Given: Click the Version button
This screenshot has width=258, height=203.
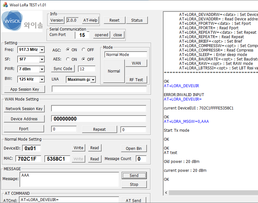Looking at the screenshot, I should coord(57,20).
